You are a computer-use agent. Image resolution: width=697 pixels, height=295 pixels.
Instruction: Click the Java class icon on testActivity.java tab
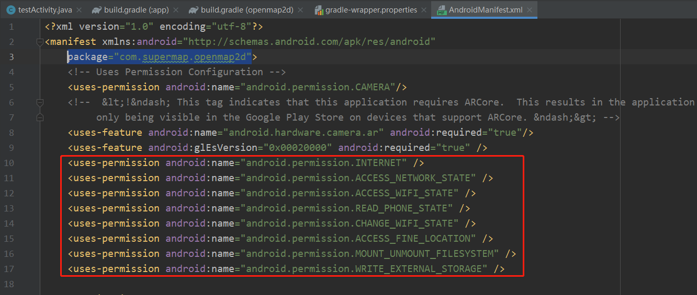click(x=10, y=10)
